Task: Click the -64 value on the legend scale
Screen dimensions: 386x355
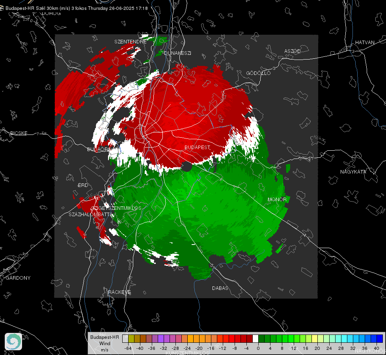Action: point(128,348)
